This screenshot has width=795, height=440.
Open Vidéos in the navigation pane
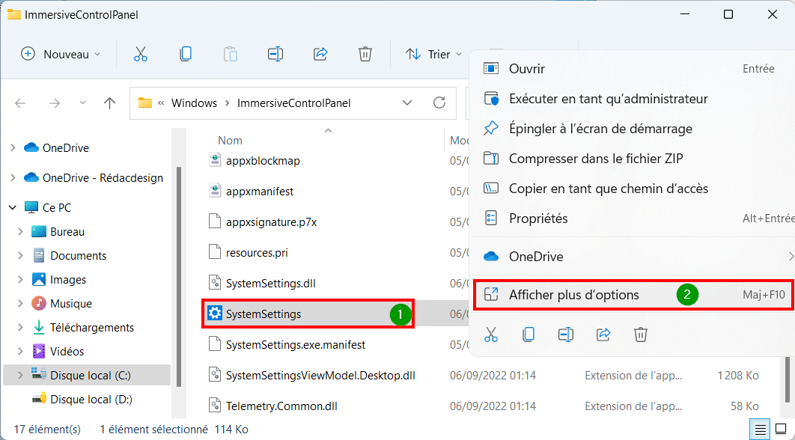point(58,351)
